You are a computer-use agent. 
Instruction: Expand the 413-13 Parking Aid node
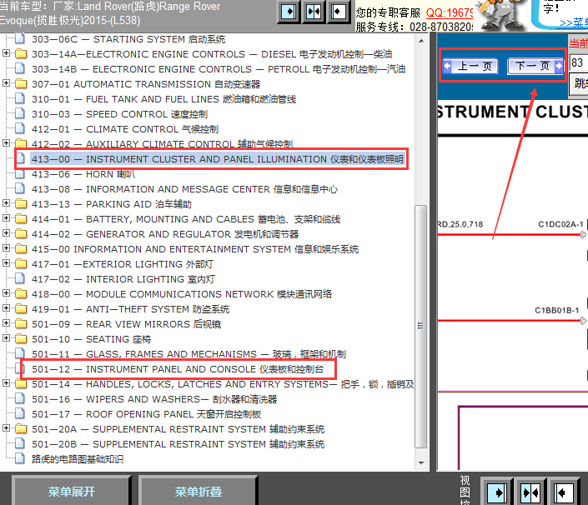pyautogui.click(x=6, y=203)
